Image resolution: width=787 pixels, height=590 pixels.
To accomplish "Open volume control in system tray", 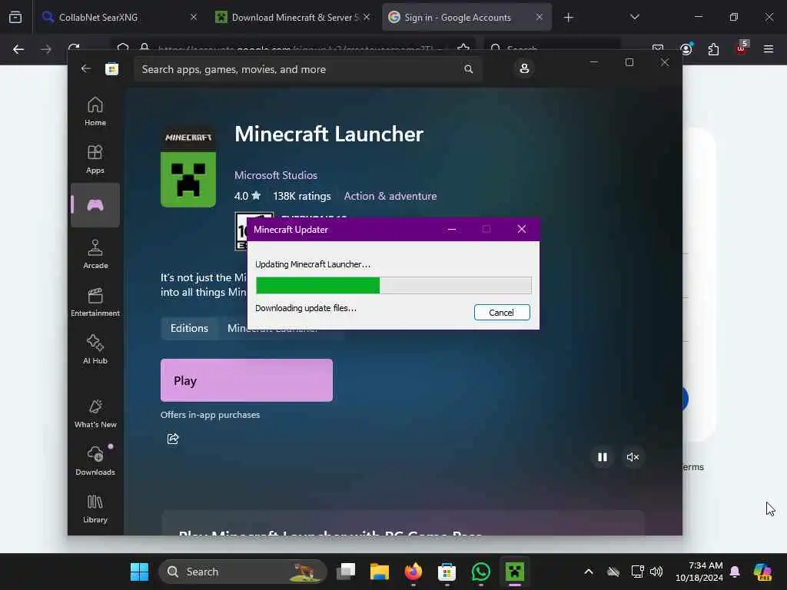I will [x=656, y=572].
